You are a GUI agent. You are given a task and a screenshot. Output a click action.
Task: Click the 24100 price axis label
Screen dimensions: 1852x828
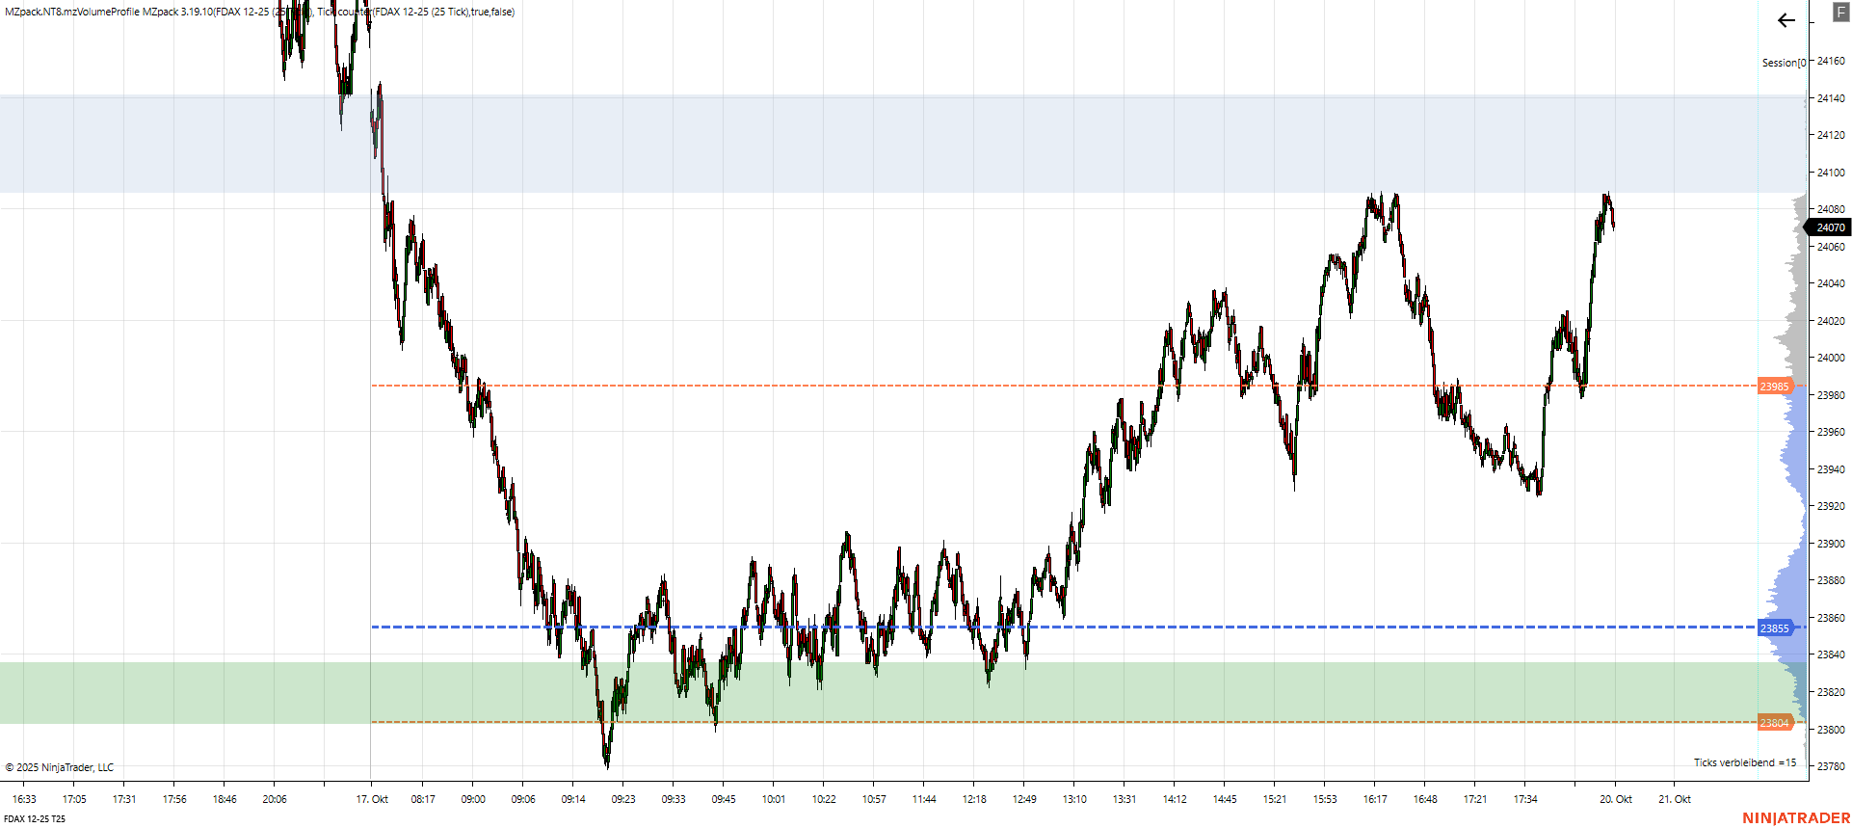(x=1831, y=173)
